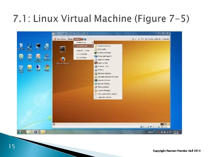The image size is (210, 157).
Task: Expand the Administration submenu arrow
Action: tap(92, 46)
